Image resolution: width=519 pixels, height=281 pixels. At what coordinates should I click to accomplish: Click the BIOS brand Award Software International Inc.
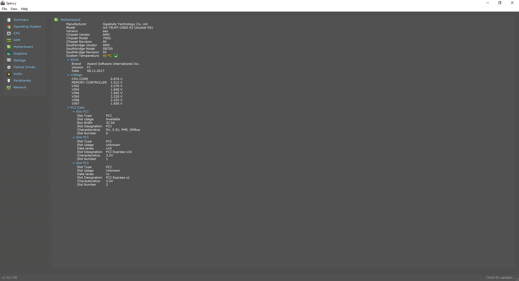click(113, 64)
